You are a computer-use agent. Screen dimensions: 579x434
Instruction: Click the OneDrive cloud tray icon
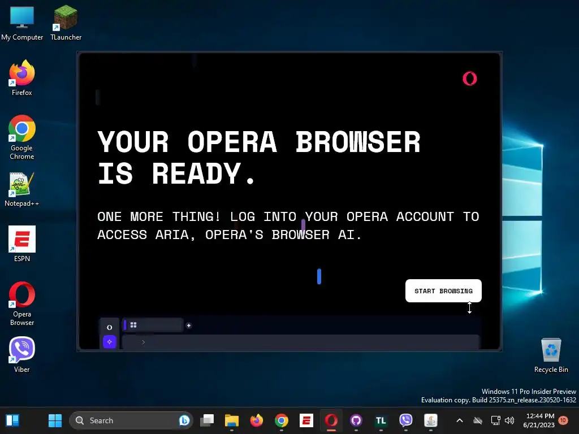pyautogui.click(x=478, y=420)
